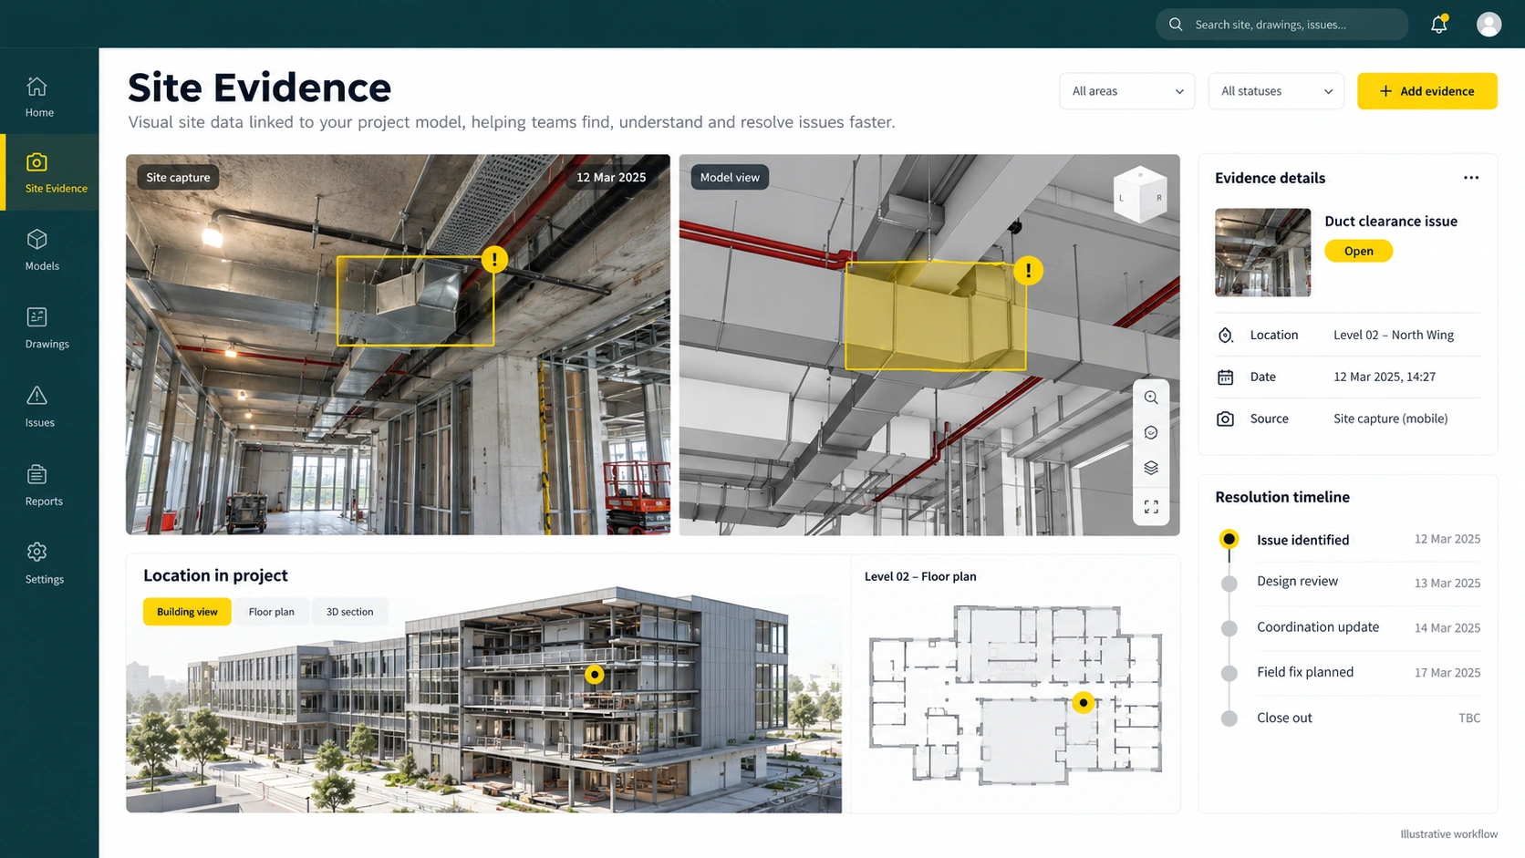
Task: Click zoom tool in model view
Action: (1151, 398)
